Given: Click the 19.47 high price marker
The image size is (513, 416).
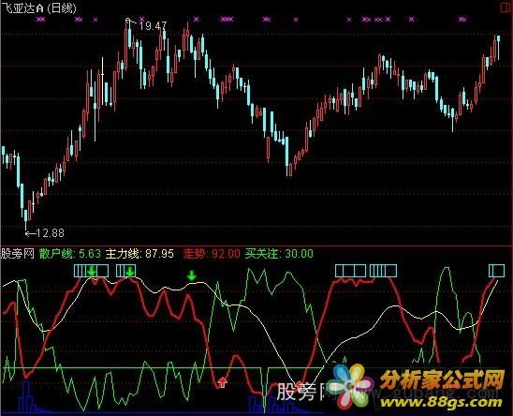Looking at the screenshot, I should (153, 26).
